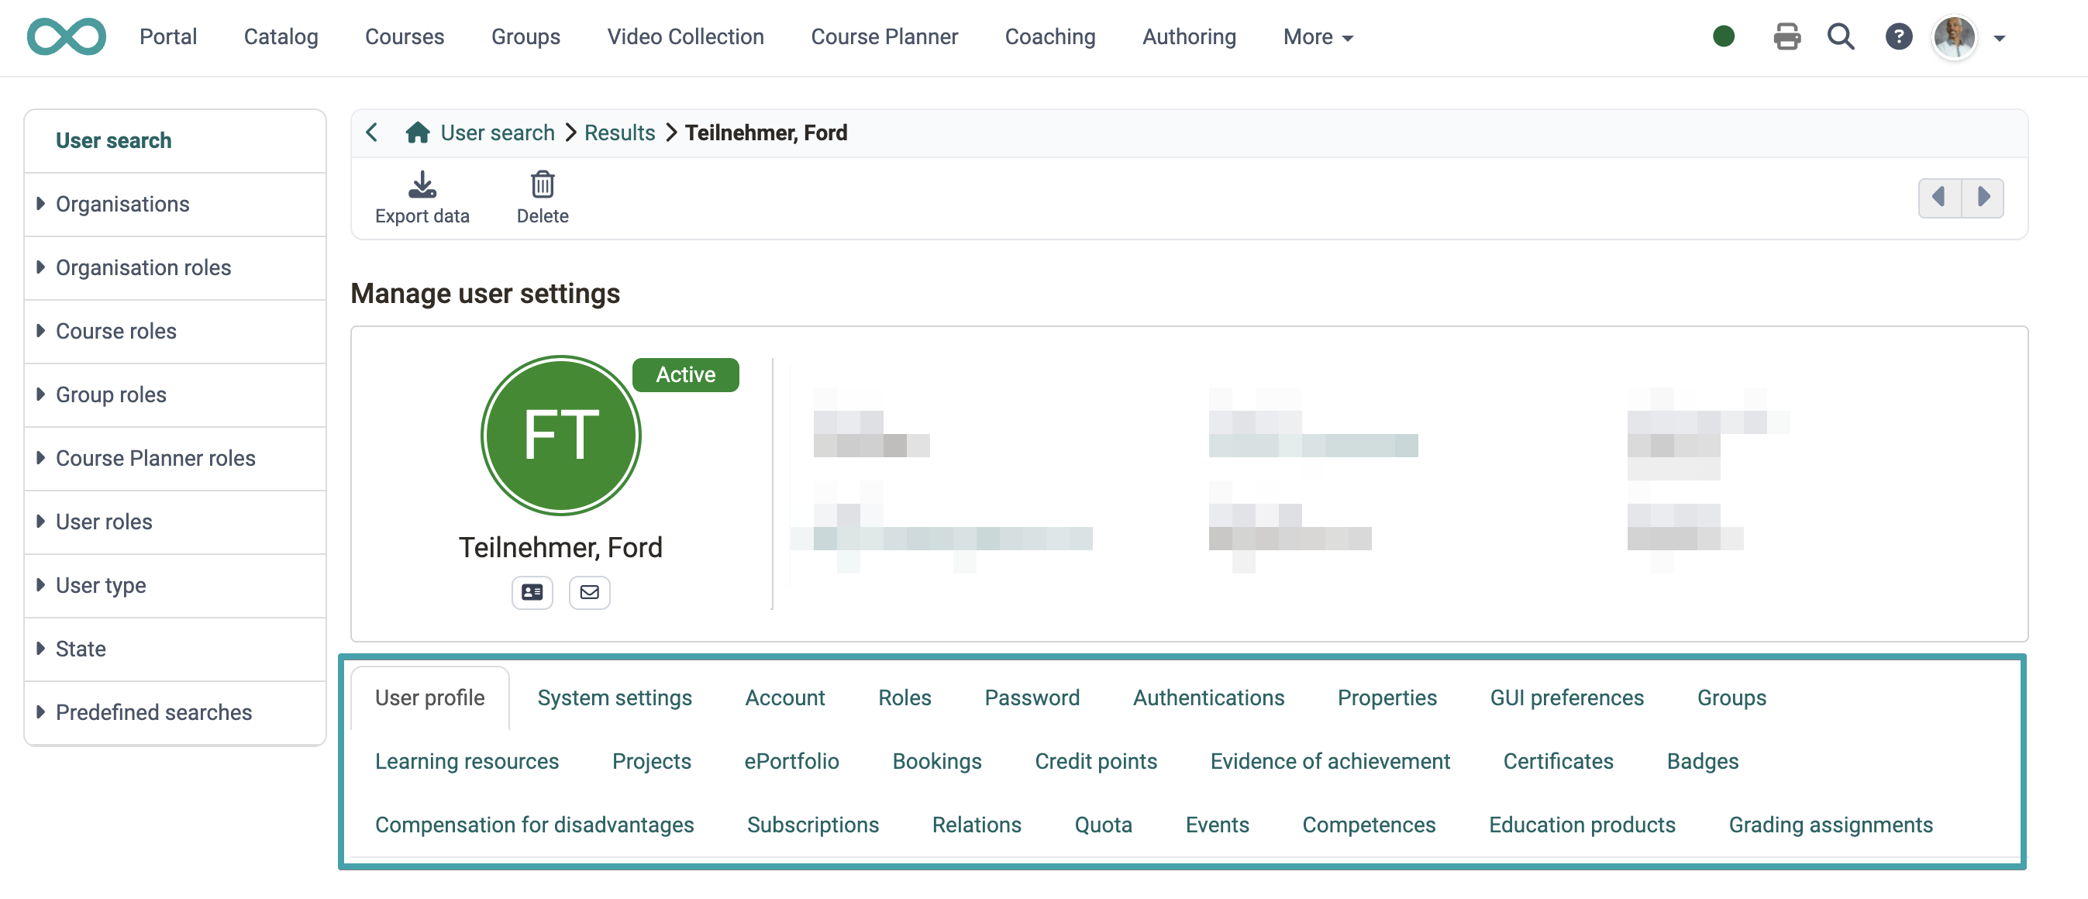Open the Projects tab

click(x=652, y=761)
